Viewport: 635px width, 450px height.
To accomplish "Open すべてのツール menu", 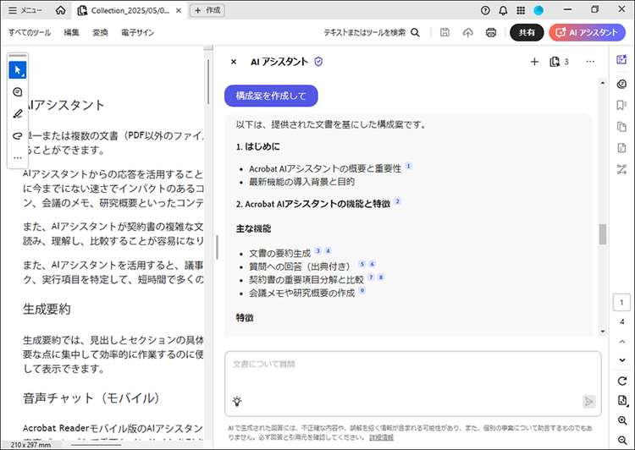I will click(x=30, y=32).
